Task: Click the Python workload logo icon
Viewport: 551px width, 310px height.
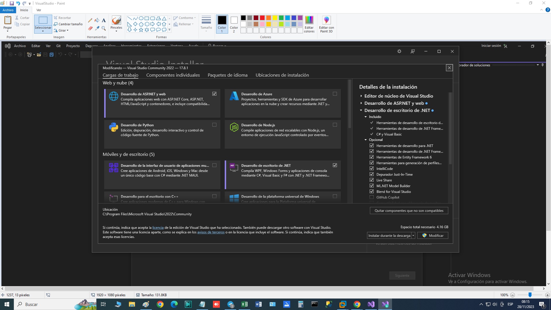Action: [114, 127]
